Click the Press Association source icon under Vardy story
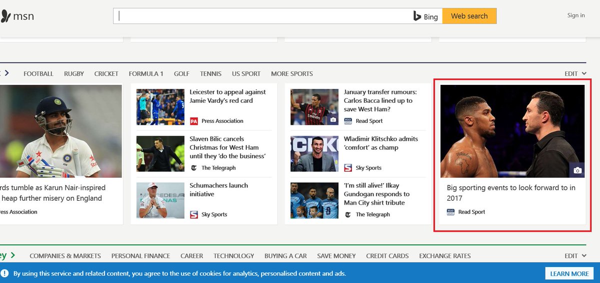Viewport: 600px width, 283px height. (194, 121)
